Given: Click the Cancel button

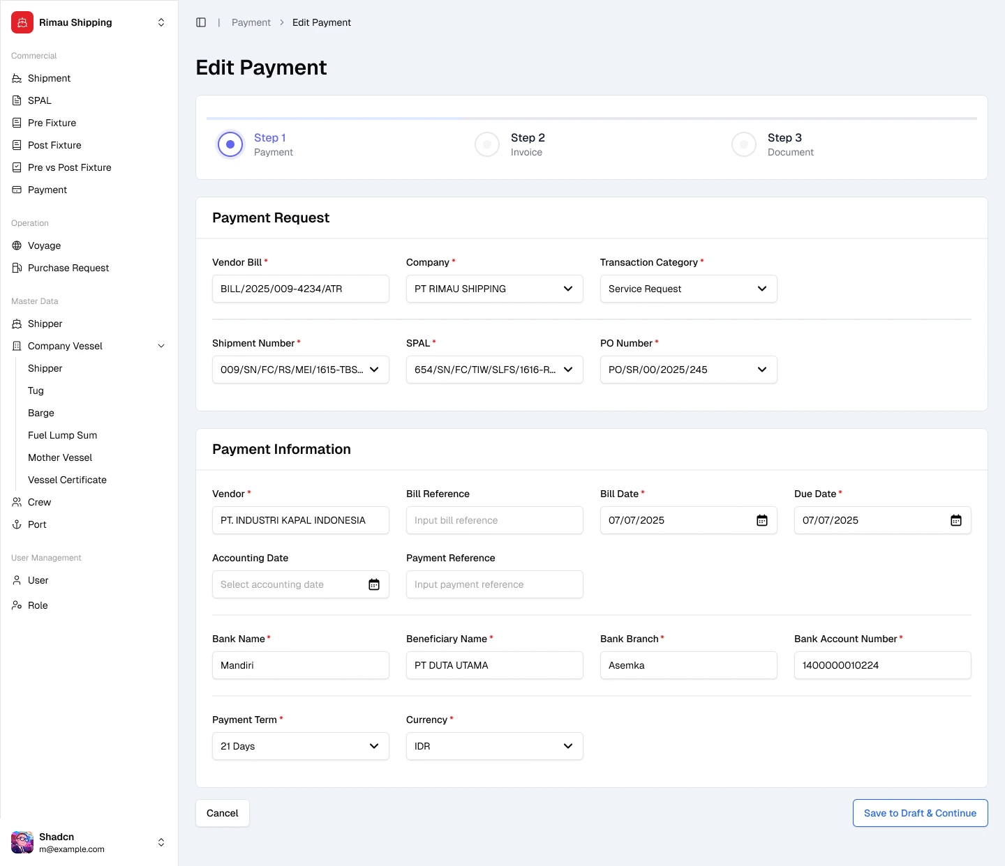Looking at the screenshot, I should pos(223,813).
